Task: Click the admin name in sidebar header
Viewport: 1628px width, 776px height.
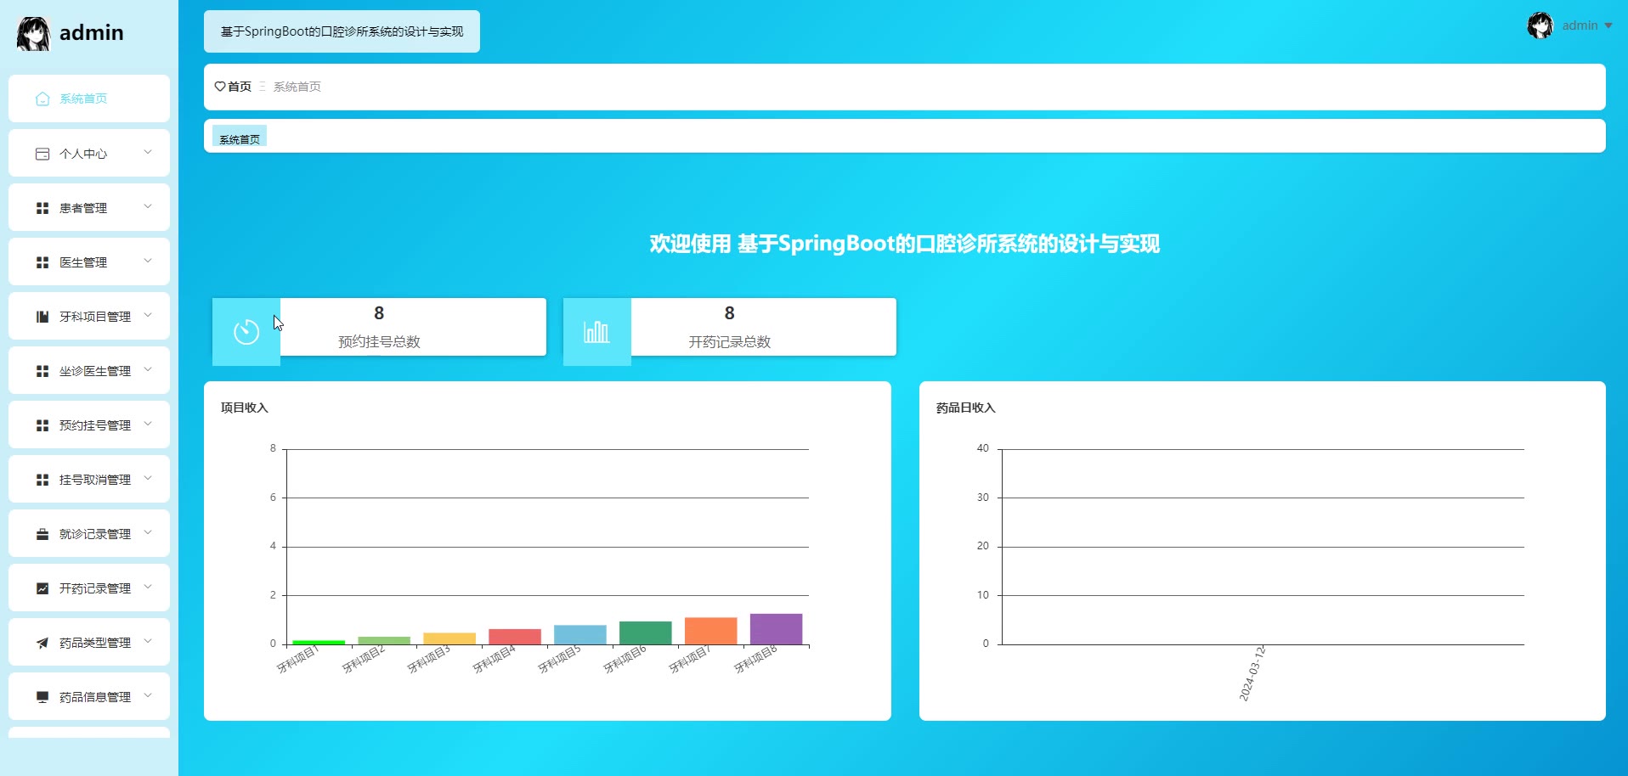Action: click(x=92, y=32)
